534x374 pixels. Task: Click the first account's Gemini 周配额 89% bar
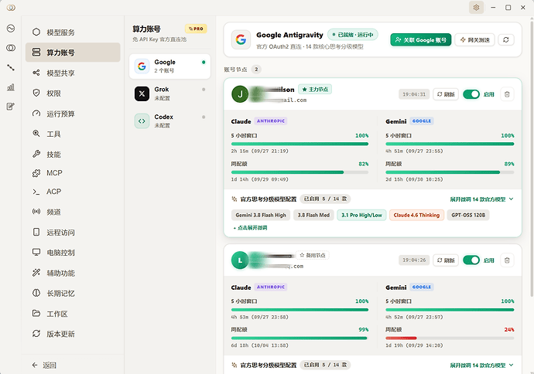point(450,172)
